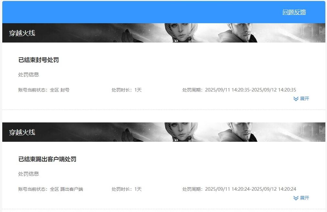
Task: Click 处罚信息 label under 踢出客户端处罚
Action: tap(28, 174)
